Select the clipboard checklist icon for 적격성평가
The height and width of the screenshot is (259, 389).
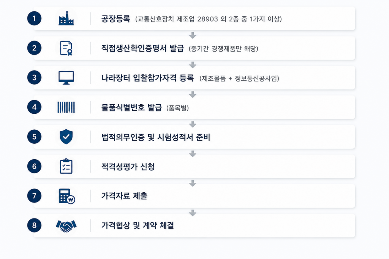66,166
